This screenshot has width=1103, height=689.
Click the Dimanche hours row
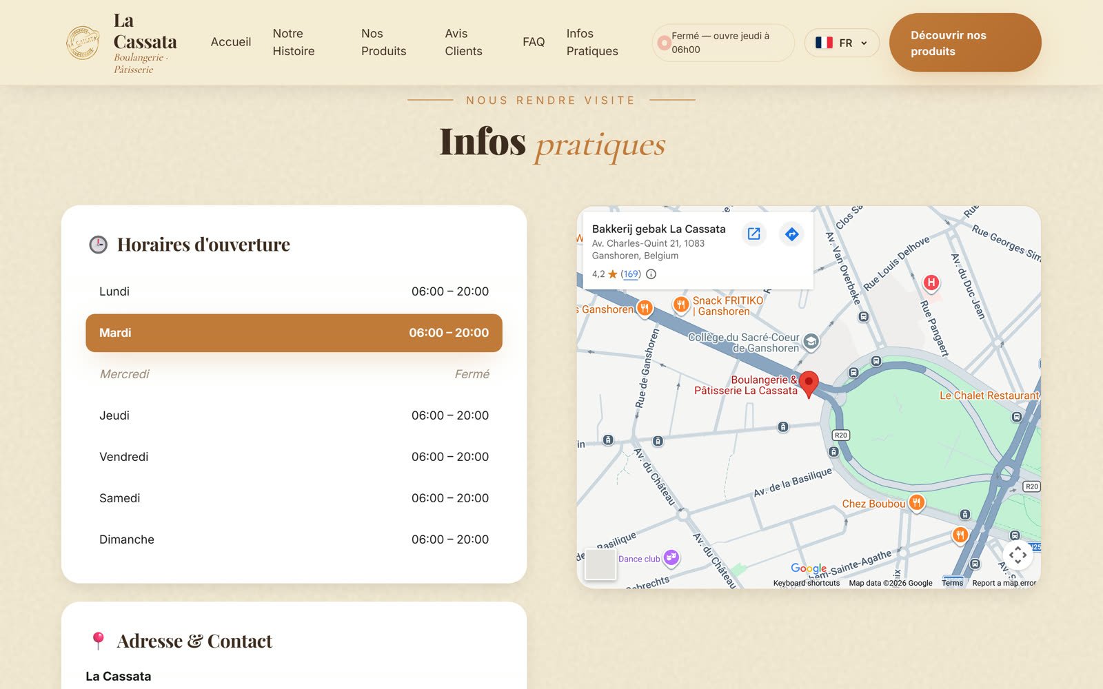point(294,539)
